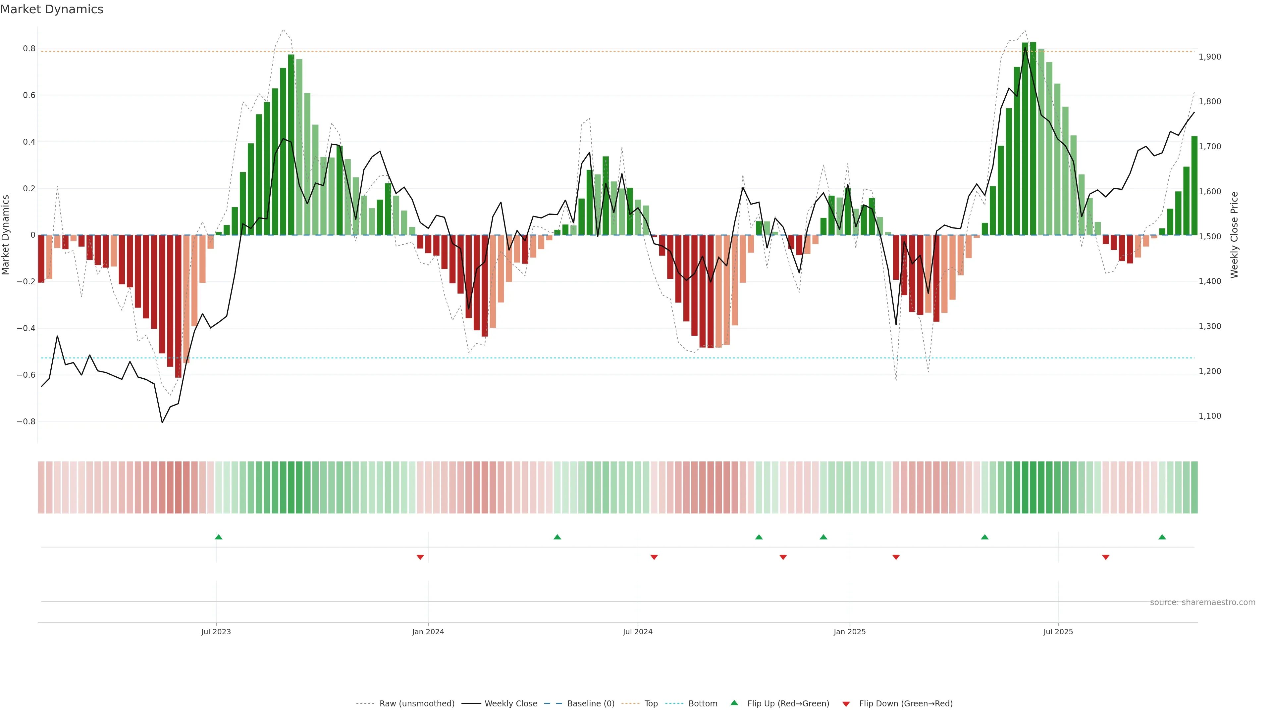This screenshot has height=715, width=1272.
Task: Click the green flip-up triangle just before Jan 2025
Action: click(x=823, y=537)
